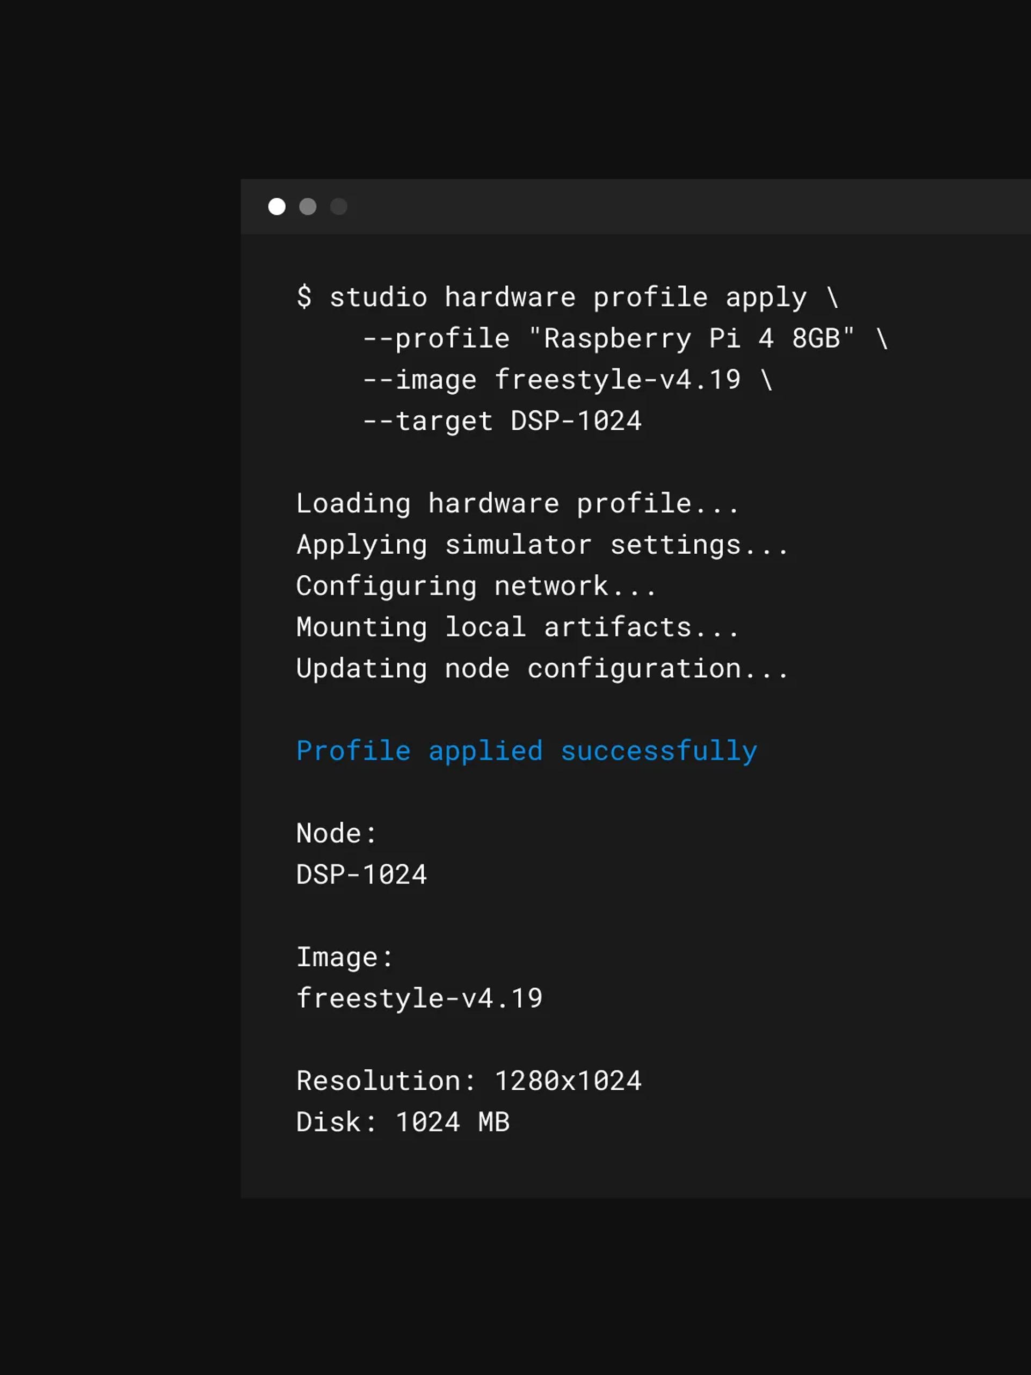Click 'Mounting local artifacts...' line
The image size is (1031, 1375).
[518, 627]
